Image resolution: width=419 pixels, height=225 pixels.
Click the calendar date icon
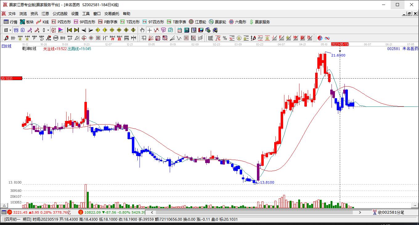pos(180,30)
